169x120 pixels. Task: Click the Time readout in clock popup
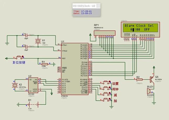[x=83, y=11]
